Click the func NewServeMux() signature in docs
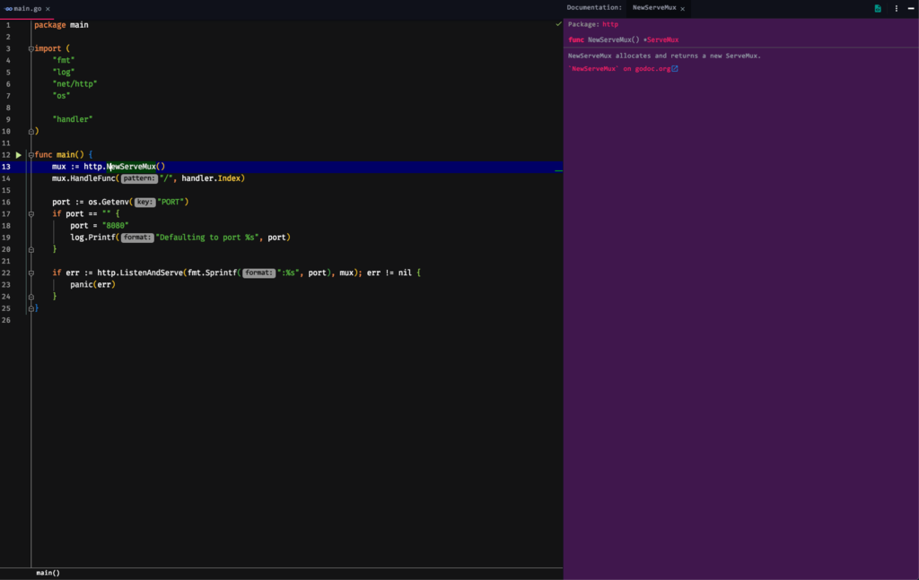Viewport: 919px width, 580px height. [x=623, y=39]
